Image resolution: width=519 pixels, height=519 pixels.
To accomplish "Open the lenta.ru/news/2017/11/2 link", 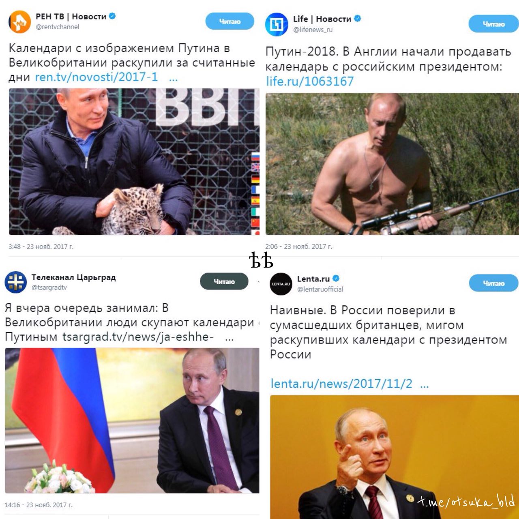I will click(x=341, y=384).
